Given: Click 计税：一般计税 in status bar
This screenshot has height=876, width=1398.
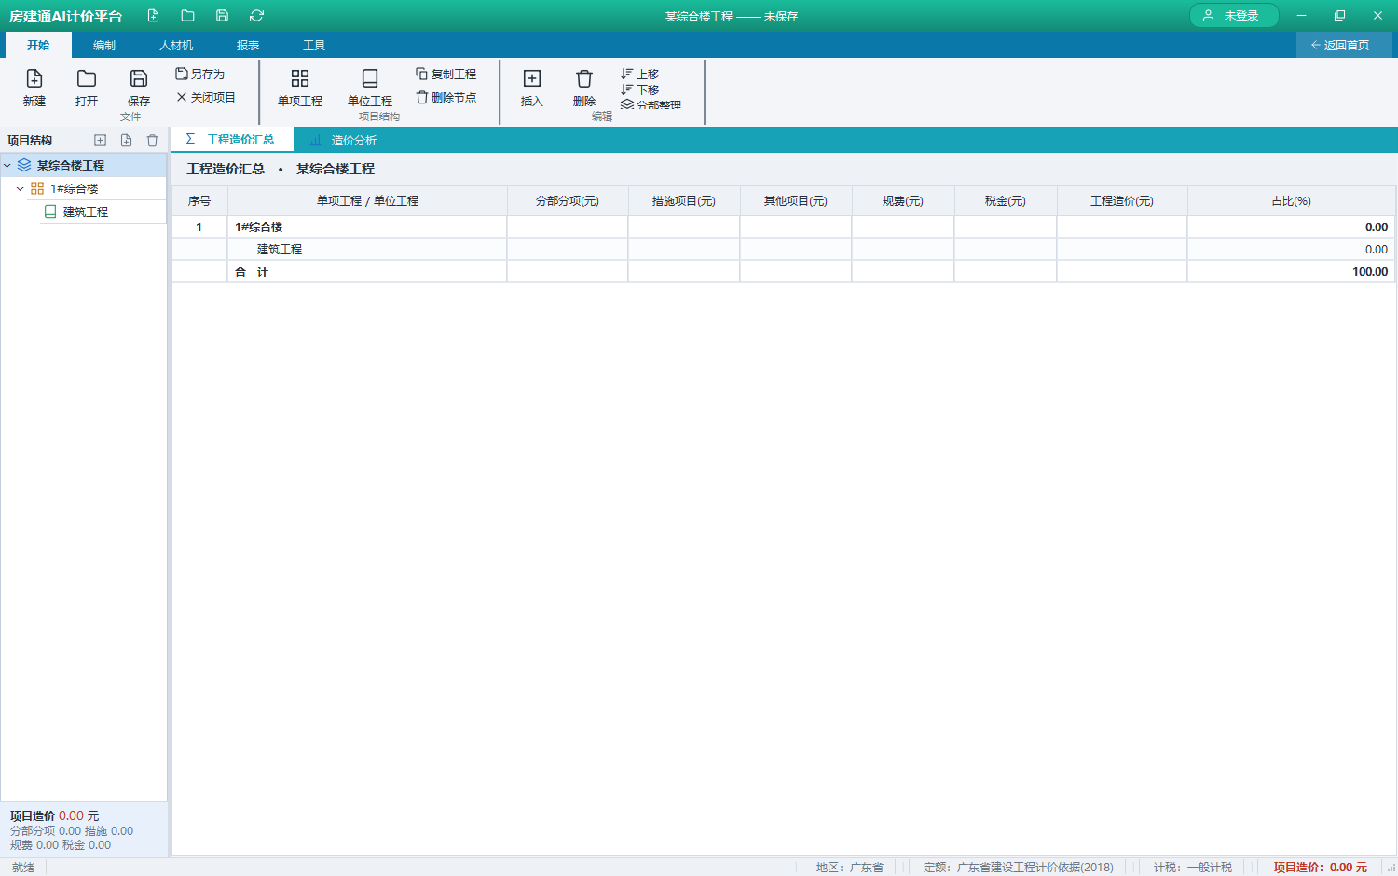Looking at the screenshot, I should 1193,867.
